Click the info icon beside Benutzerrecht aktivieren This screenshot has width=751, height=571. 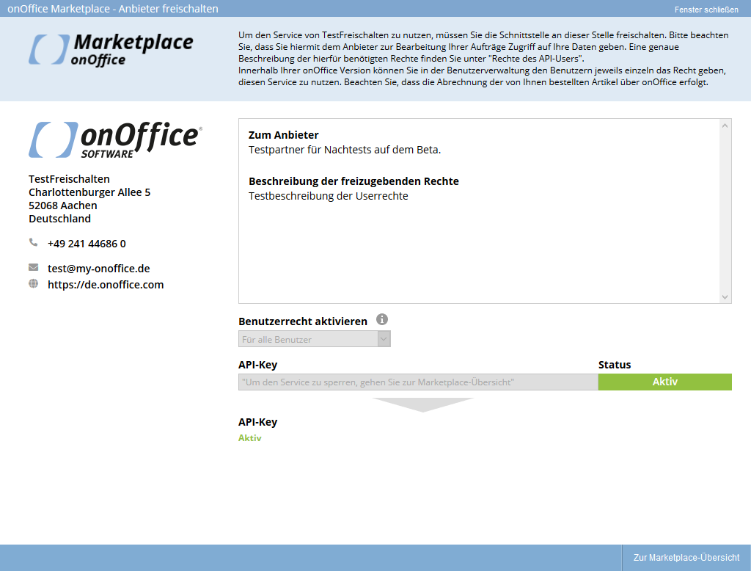(x=381, y=319)
